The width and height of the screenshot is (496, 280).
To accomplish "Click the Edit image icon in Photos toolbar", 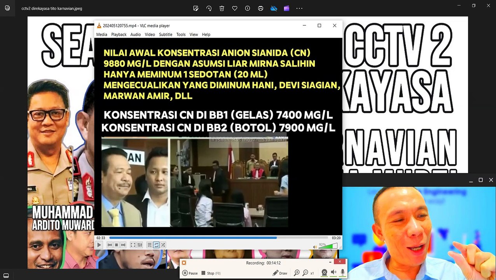I will [x=196, y=8].
